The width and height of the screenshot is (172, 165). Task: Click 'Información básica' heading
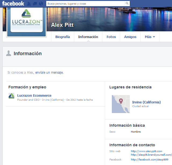[127, 125]
